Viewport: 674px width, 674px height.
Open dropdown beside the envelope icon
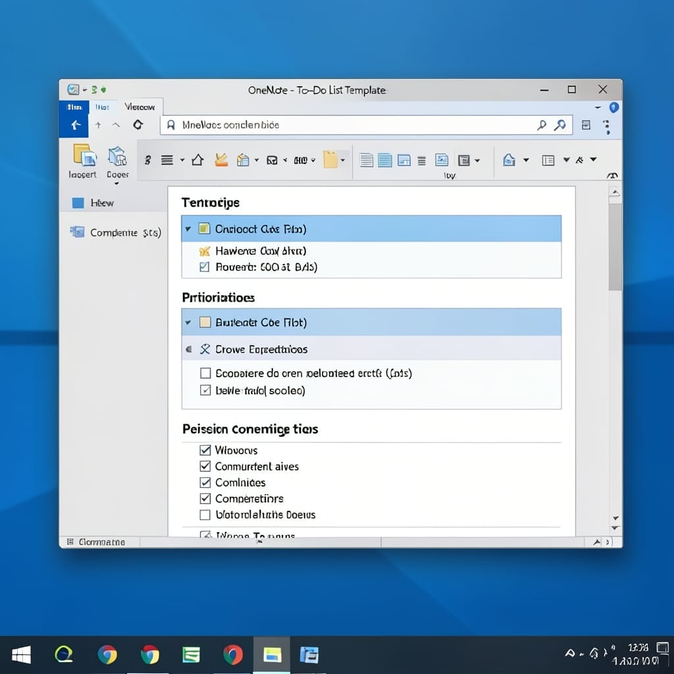tap(526, 161)
